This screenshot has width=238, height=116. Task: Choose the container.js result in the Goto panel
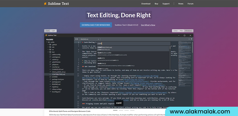pos(133,64)
